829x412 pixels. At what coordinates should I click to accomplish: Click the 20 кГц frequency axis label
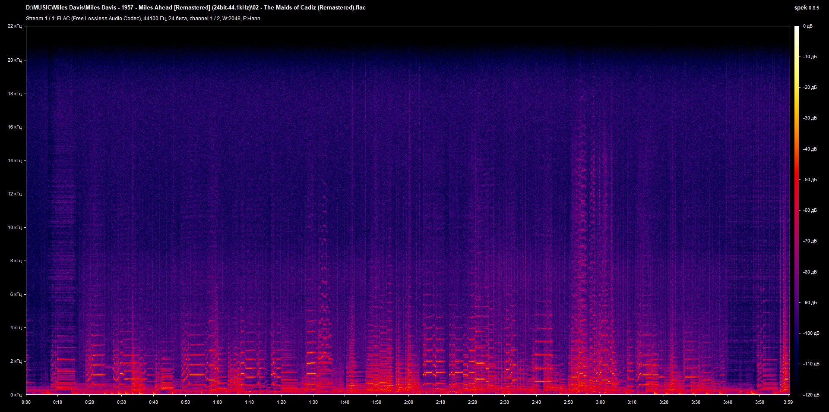[15, 60]
